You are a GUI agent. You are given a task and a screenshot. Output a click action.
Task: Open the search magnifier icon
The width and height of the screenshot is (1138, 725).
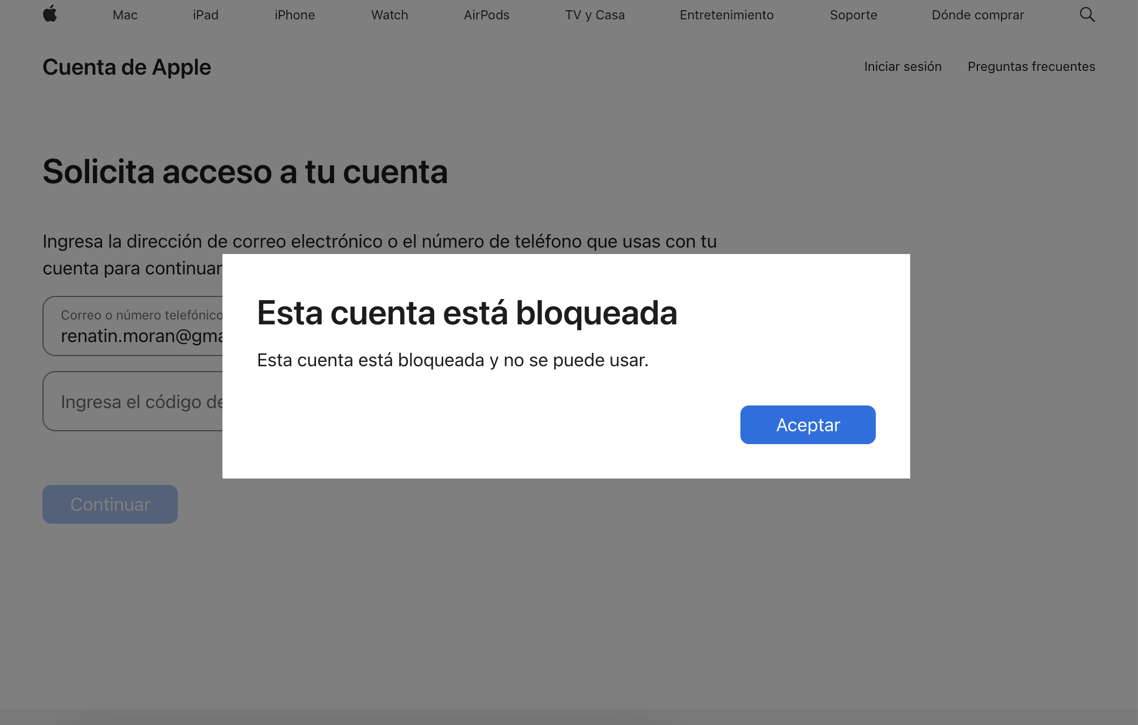click(x=1087, y=15)
